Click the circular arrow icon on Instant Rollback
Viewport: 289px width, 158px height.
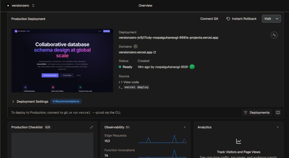coord(228,19)
